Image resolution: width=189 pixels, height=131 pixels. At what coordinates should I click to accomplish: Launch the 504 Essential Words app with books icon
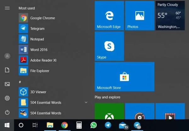(x=53, y=113)
